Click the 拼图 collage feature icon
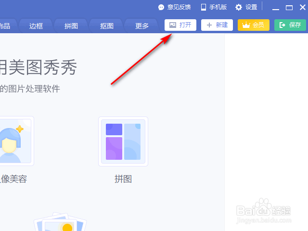This screenshot has width=308, height=231. [x=123, y=141]
